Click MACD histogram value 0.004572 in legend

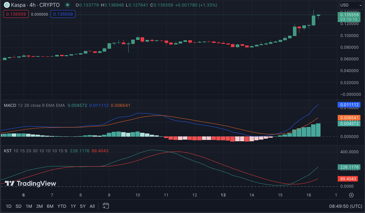[x=77, y=106]
